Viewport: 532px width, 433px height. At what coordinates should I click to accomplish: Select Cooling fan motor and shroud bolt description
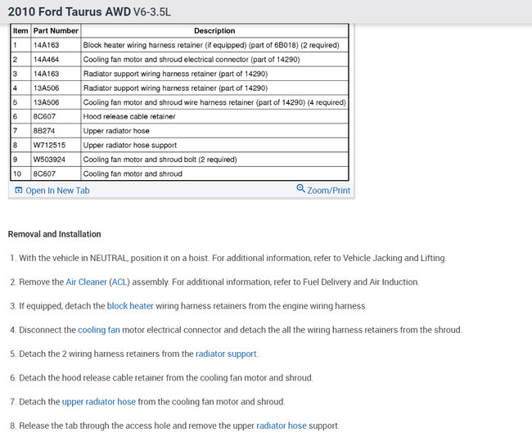coord(160,160)
